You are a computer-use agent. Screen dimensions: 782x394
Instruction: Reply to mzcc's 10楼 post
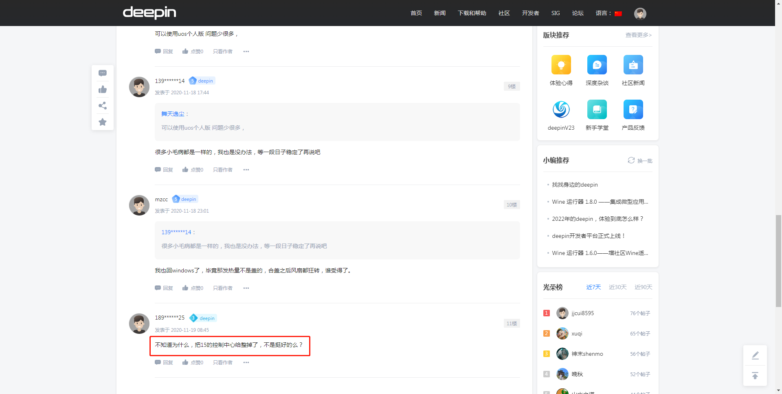(164, 288)
